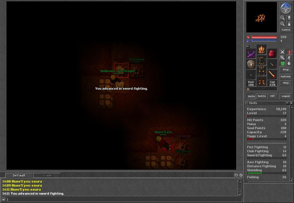This screenshot has width=294, height=203.
Task: Open the Battle list
Action: tap(262, 96)
